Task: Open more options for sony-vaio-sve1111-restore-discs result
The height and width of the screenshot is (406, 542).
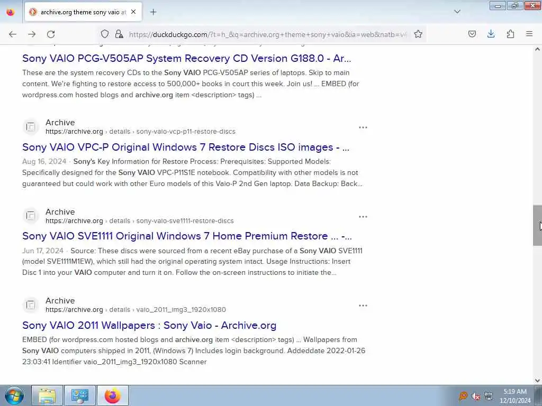Action: point(363,217)
